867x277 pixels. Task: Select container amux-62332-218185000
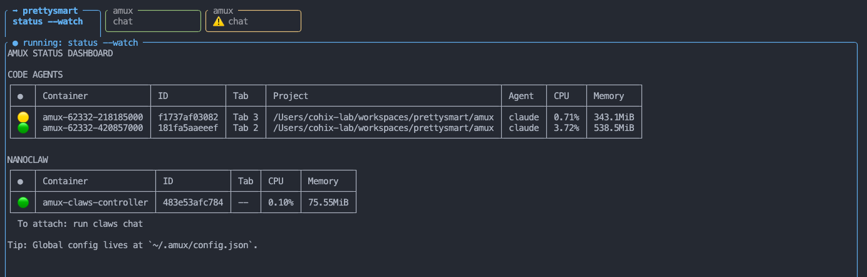tap(93, 117)
